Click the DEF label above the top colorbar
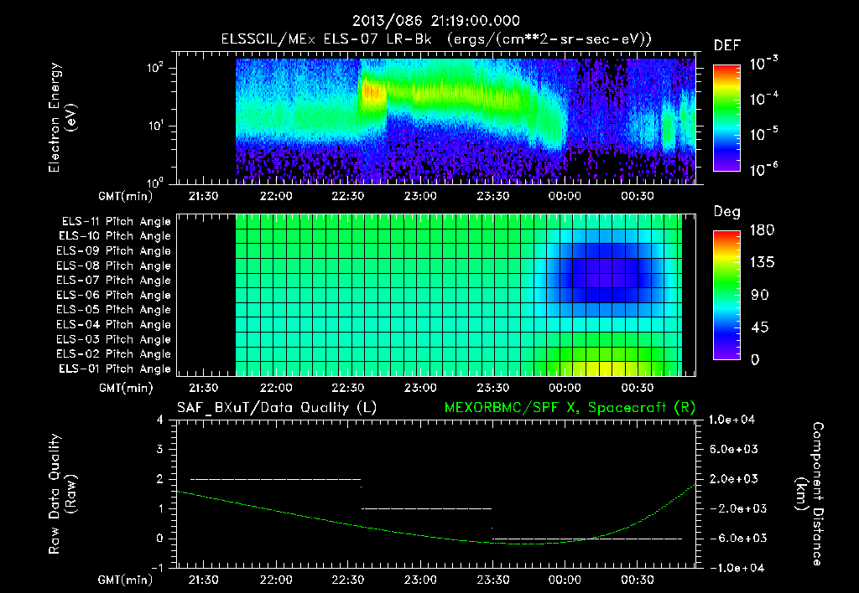859x593 pixels. click(727, 46)
